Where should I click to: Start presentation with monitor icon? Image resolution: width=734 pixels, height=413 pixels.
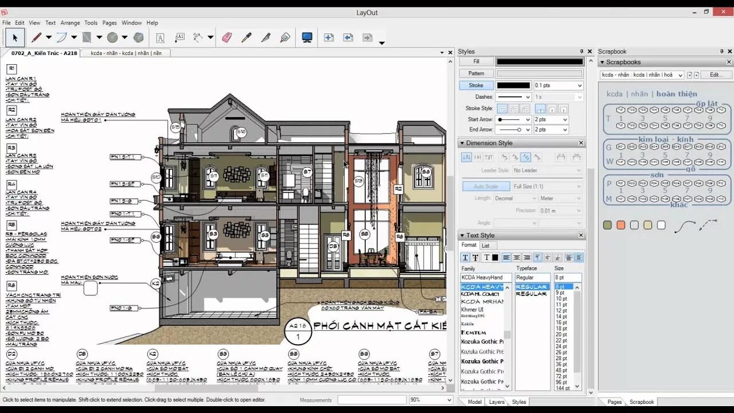point(307,38)
